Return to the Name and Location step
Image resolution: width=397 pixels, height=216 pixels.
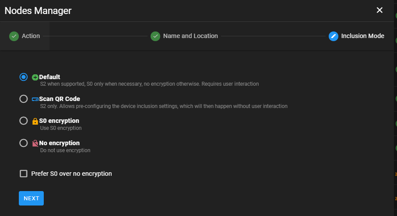(190, 36)
